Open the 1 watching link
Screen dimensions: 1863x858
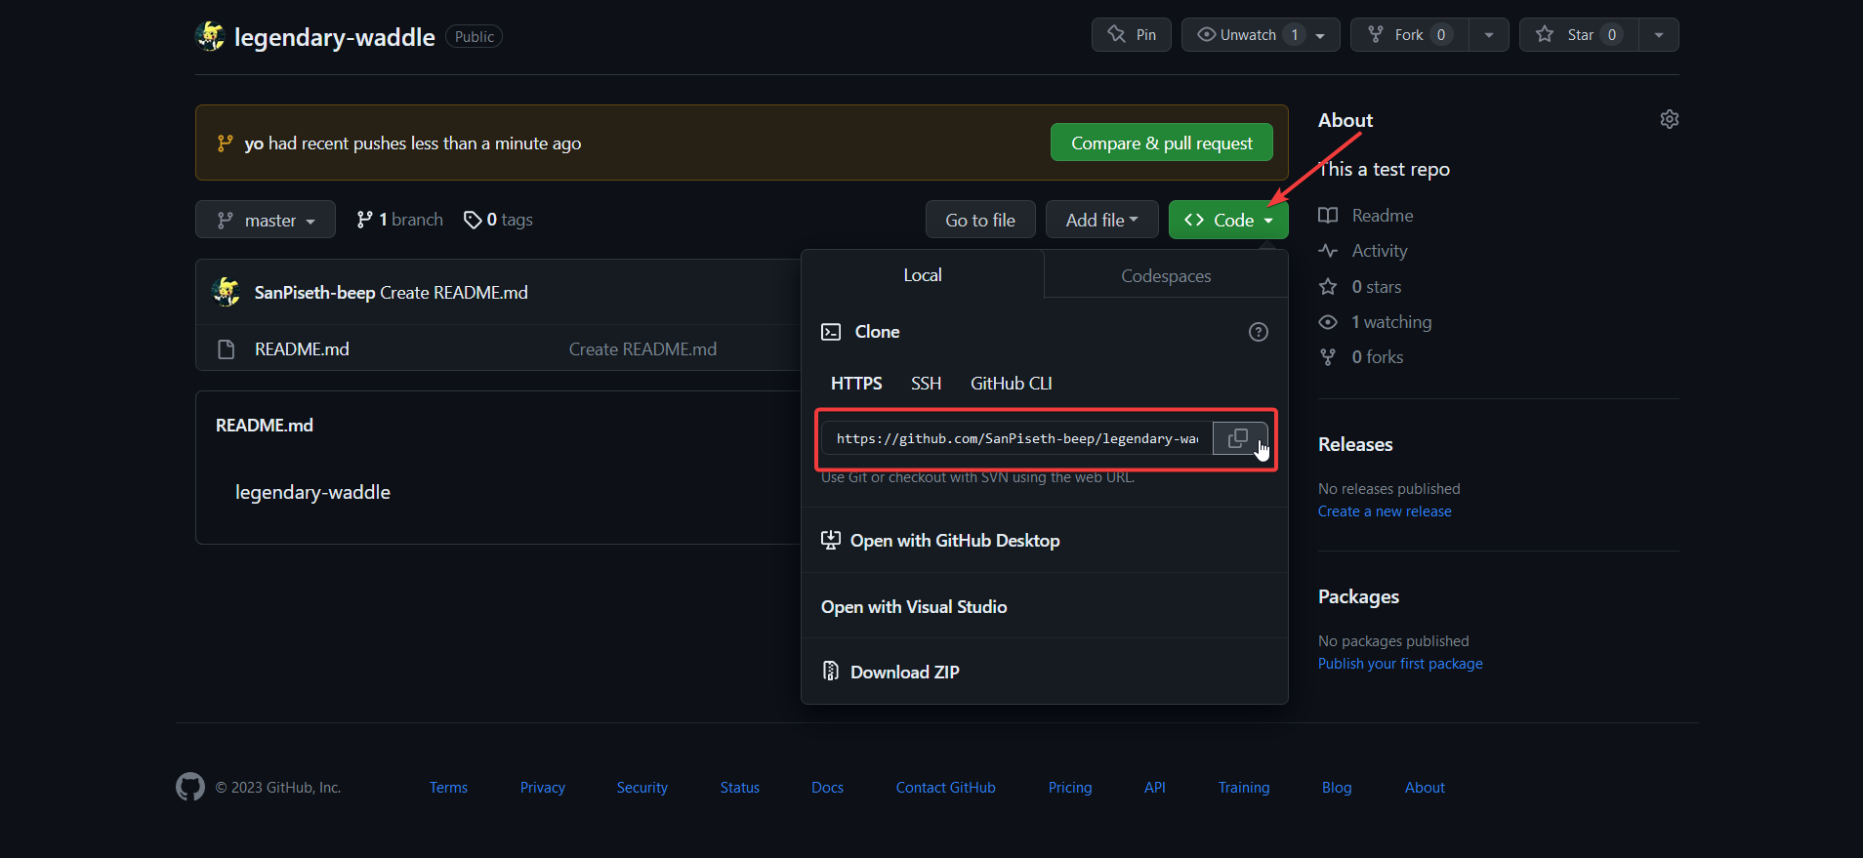coord(1391,322)
